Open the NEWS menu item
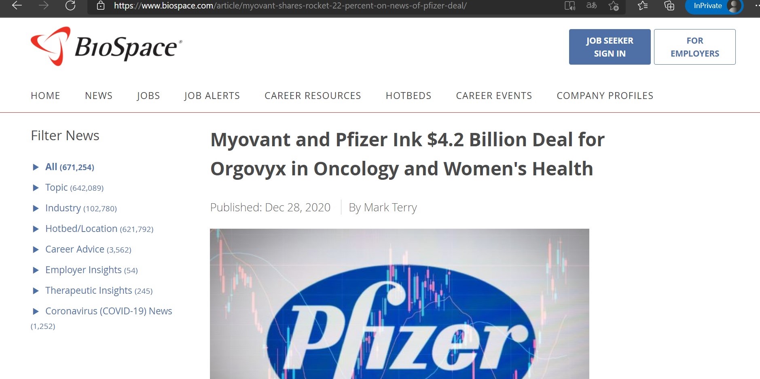Viewport: 760px width, 379px height. [99, 96]
